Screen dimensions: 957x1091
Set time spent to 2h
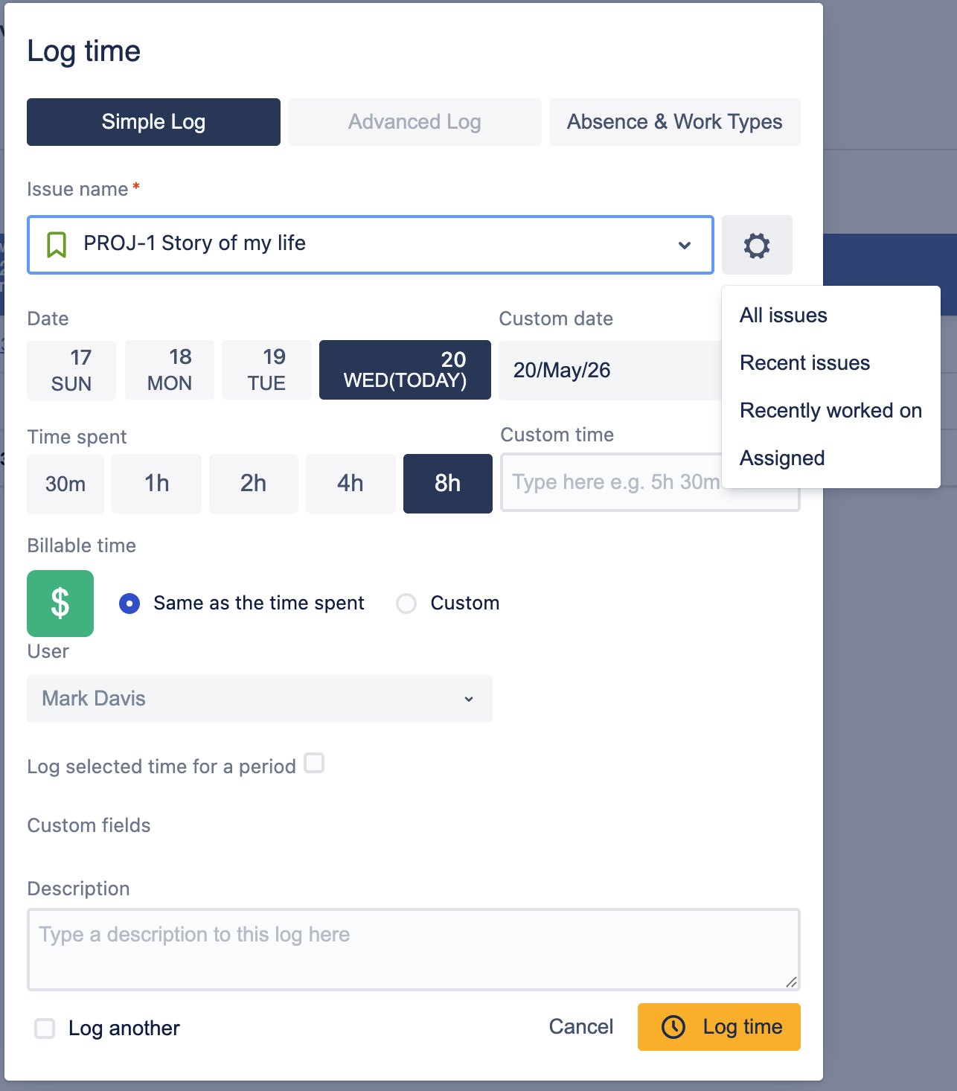254,484
